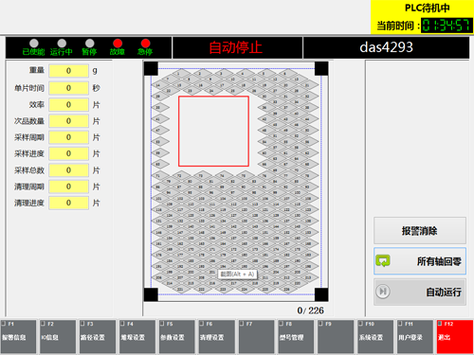This screenshot has height=355, width=474.
Task: Open F11 用户登录 user login
Action: (x=415, y=337)
